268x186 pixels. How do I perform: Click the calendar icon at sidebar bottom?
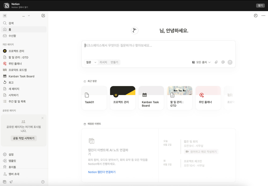coord(5,182)
